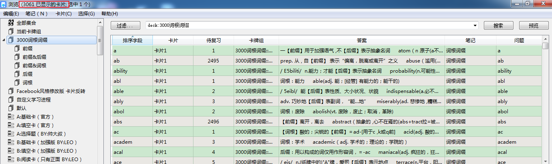Open the search history dropdown arrow

[x=475, y=25]
